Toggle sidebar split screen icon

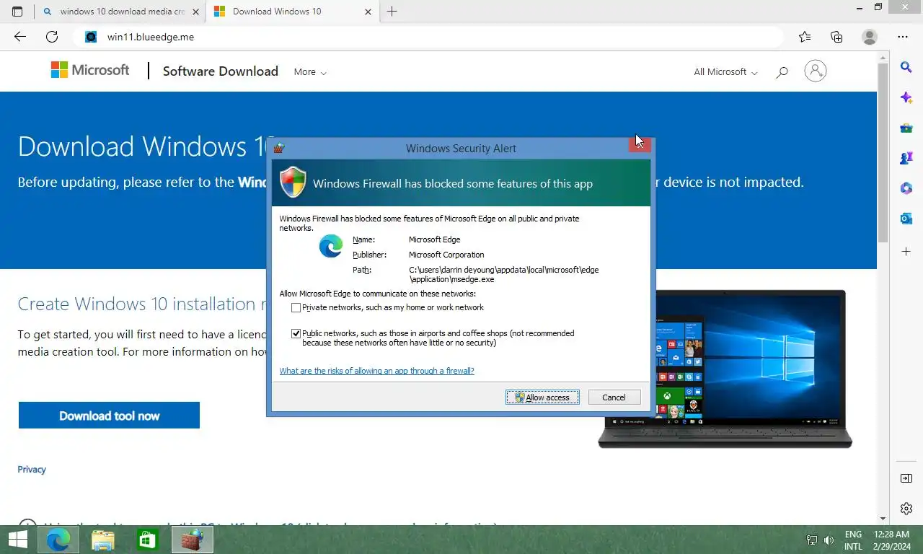906,478
